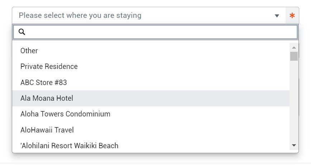Image resolution: width=311 pixels, height=165 pixels.
Task: Click the magnifying glass search icon
Action: (x=22, y=32)
